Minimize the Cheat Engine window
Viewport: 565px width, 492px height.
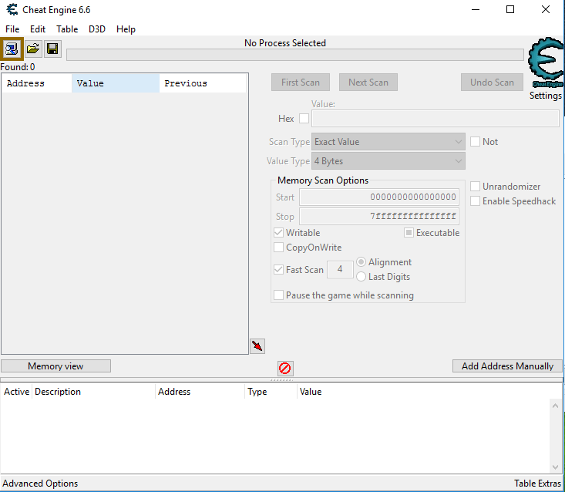pos(476,10)
